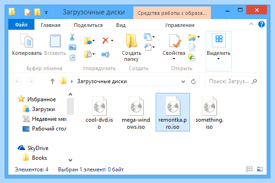
Task: Click the navigation pane scrollbar thumb
Action: 70,106
